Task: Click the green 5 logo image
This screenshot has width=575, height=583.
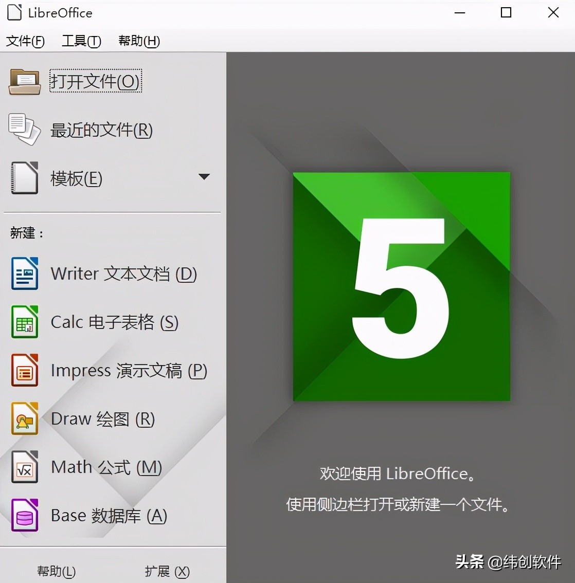Action: [x=401, y=286]
